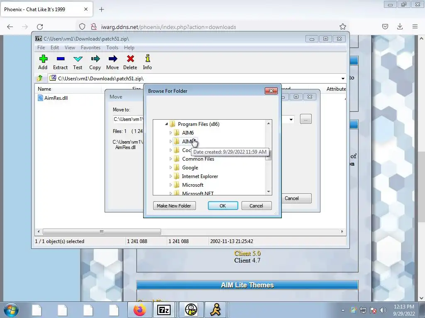Screen dimensions: 425x318
Task: Show hidden system tray icons
Action: point(343,310)
